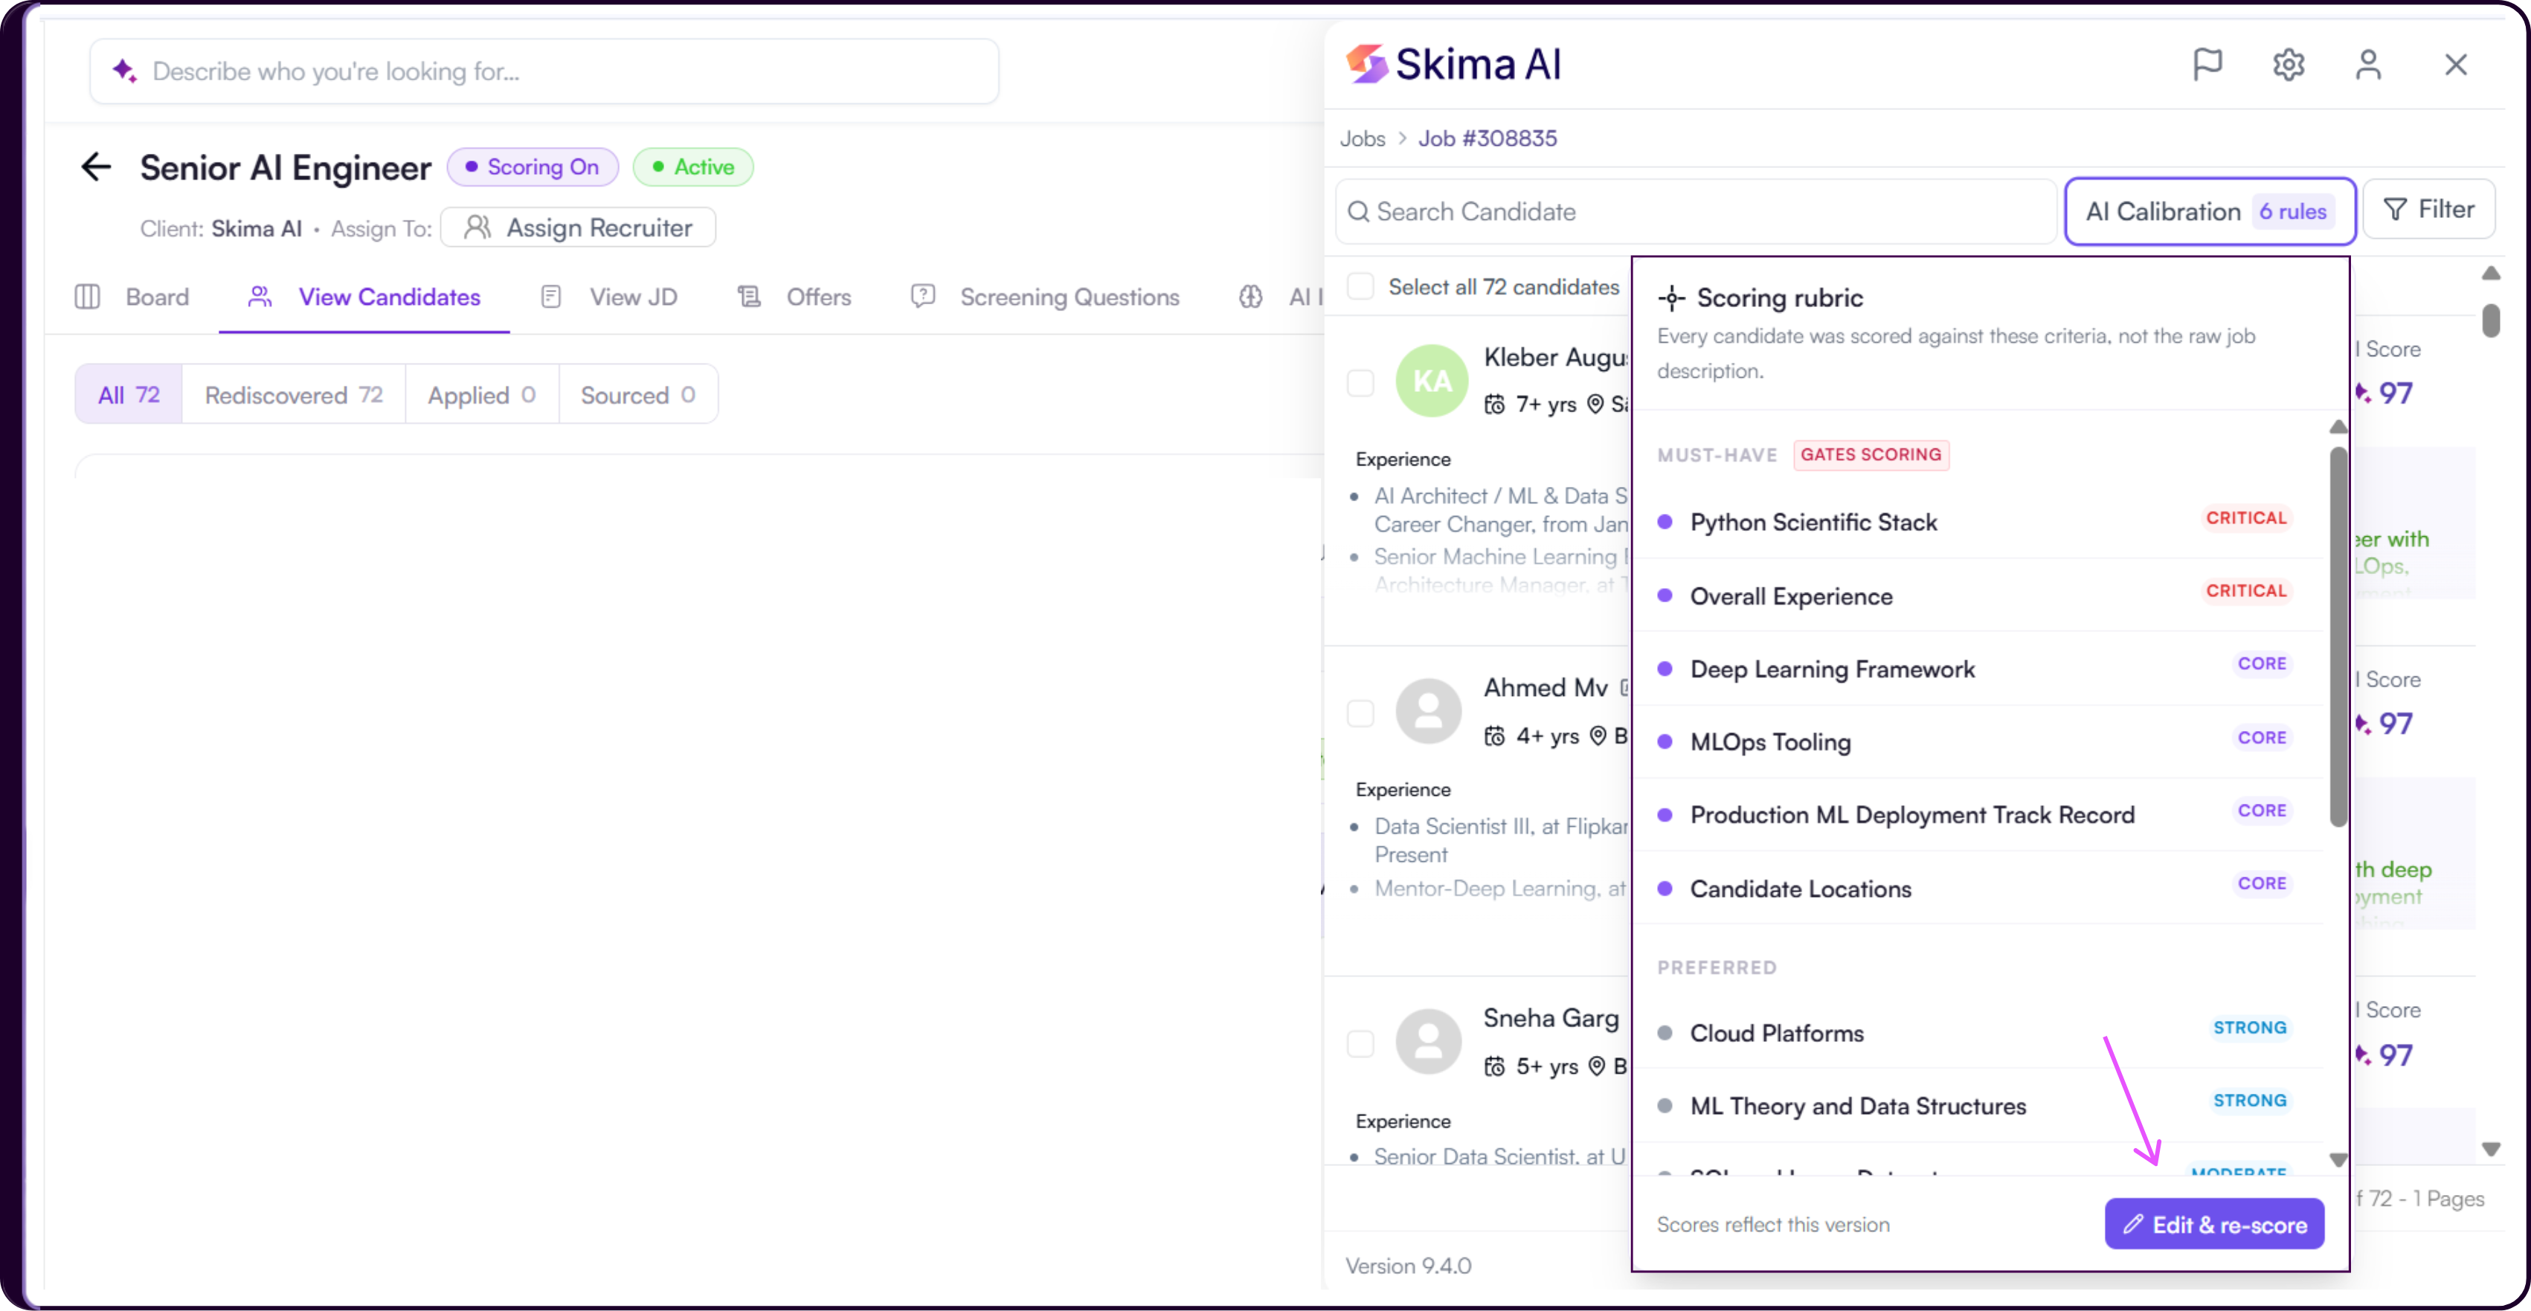
Task: Select the View Candidates tab
Action: 364,297
